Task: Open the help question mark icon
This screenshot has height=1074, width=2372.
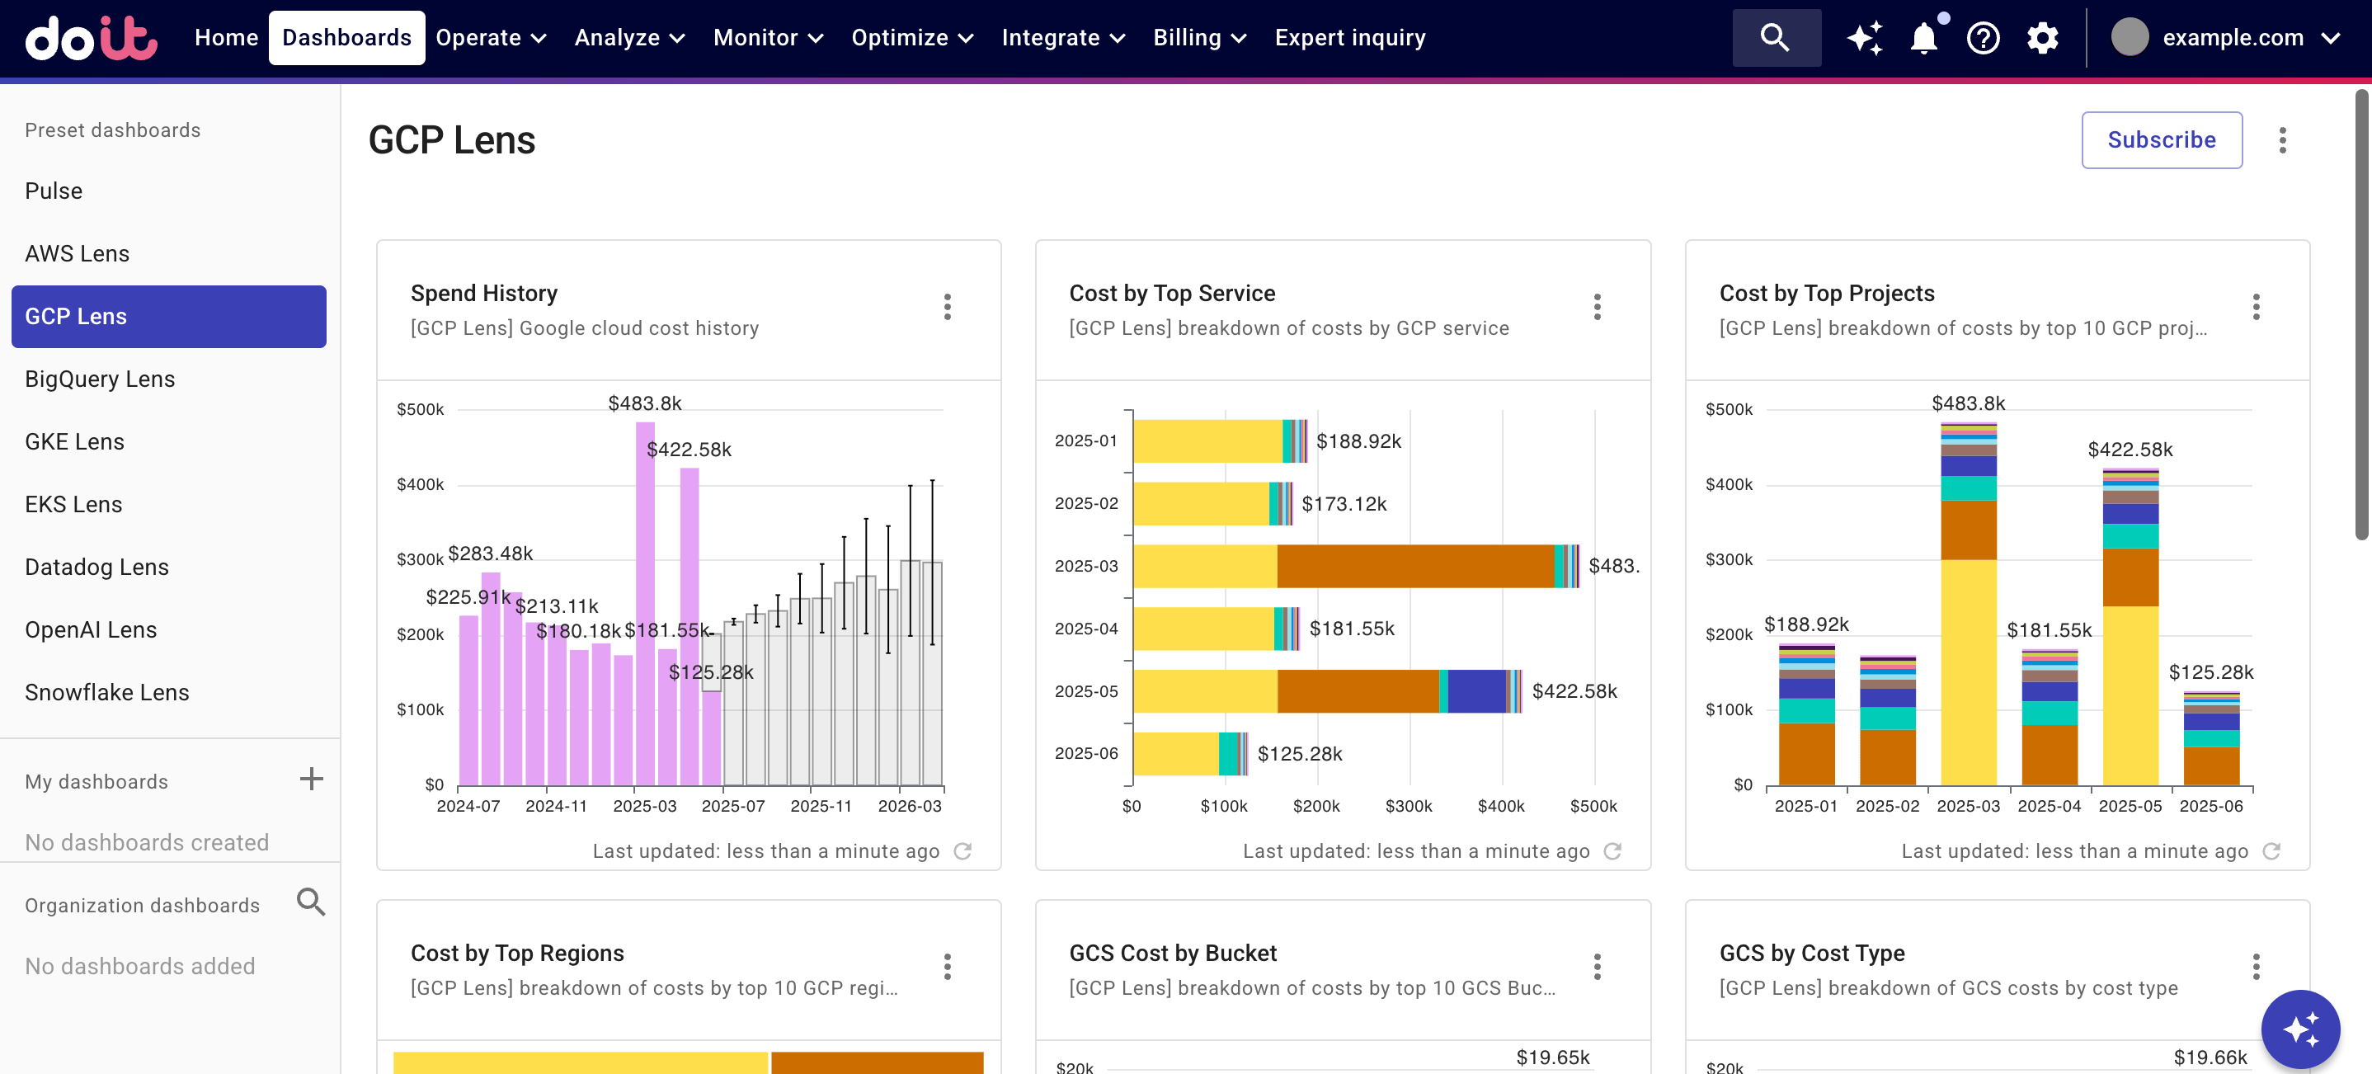Action: coord(1983,38)
